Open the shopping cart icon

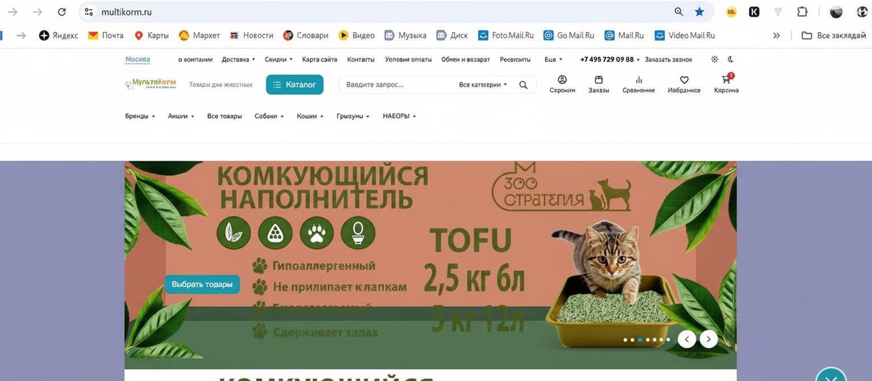726,80
